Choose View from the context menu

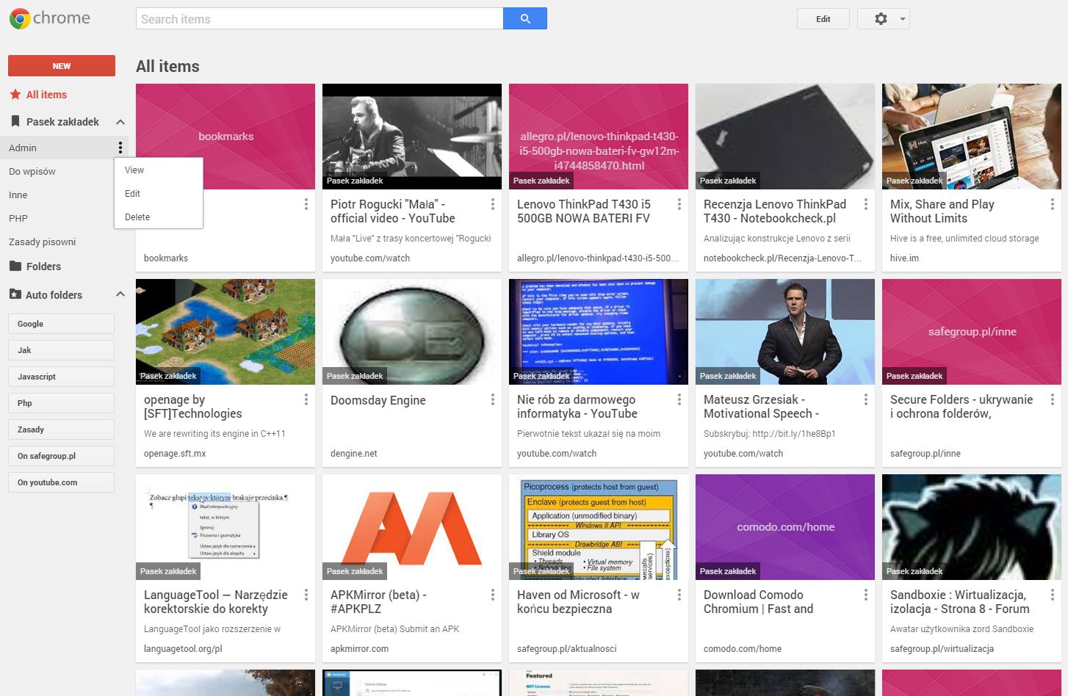tap(159, 170)
